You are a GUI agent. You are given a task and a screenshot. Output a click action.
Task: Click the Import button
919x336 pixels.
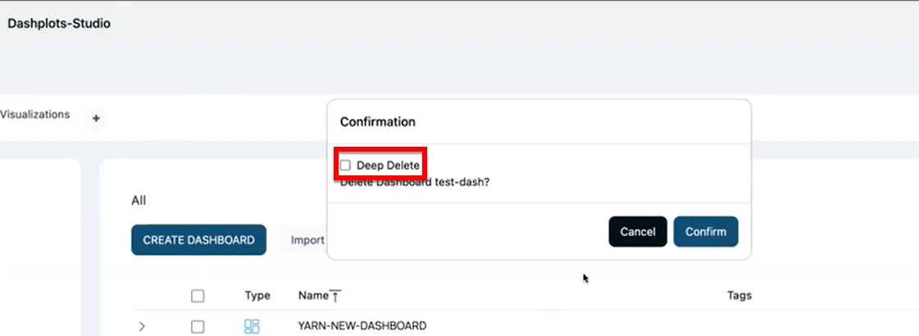tap(307, 240)
